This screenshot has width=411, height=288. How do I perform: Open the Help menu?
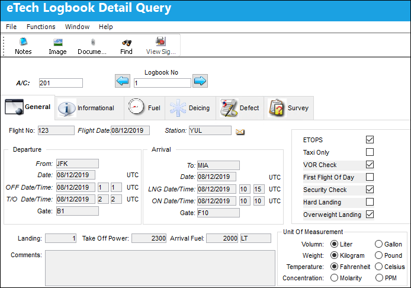[x=105, y=27]
